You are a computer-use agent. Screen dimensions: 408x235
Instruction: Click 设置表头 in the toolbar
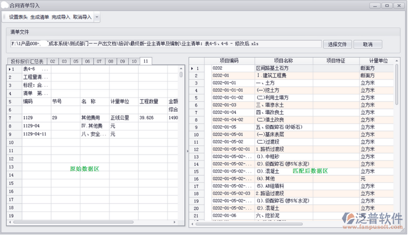[18, 17]
